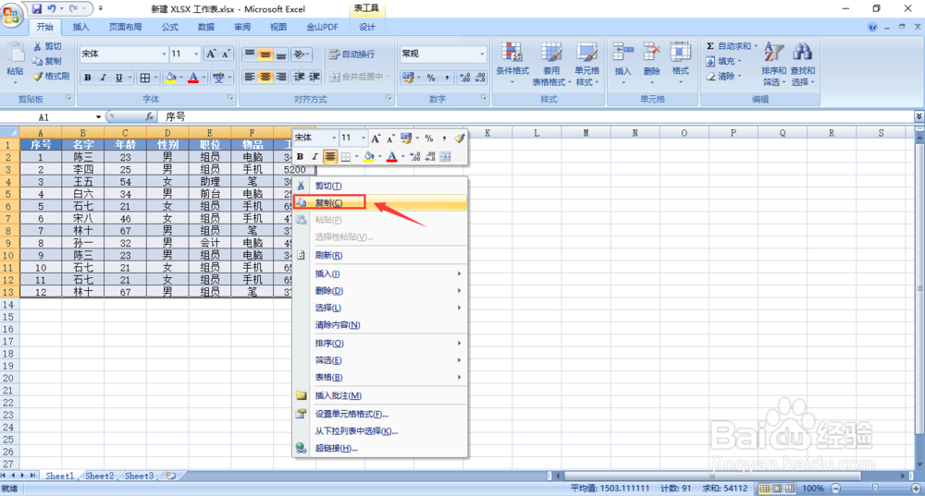The image size is (925, 496).
Task: Click the text orientation icon in alignment group
Action: 301,54
